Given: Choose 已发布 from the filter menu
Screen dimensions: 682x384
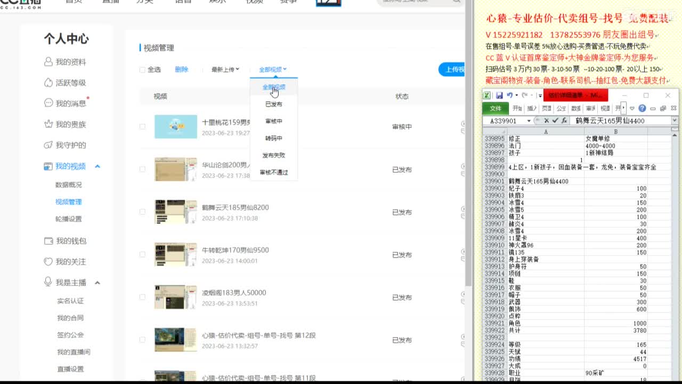Looking at the screenshot, I should (274, 104).
